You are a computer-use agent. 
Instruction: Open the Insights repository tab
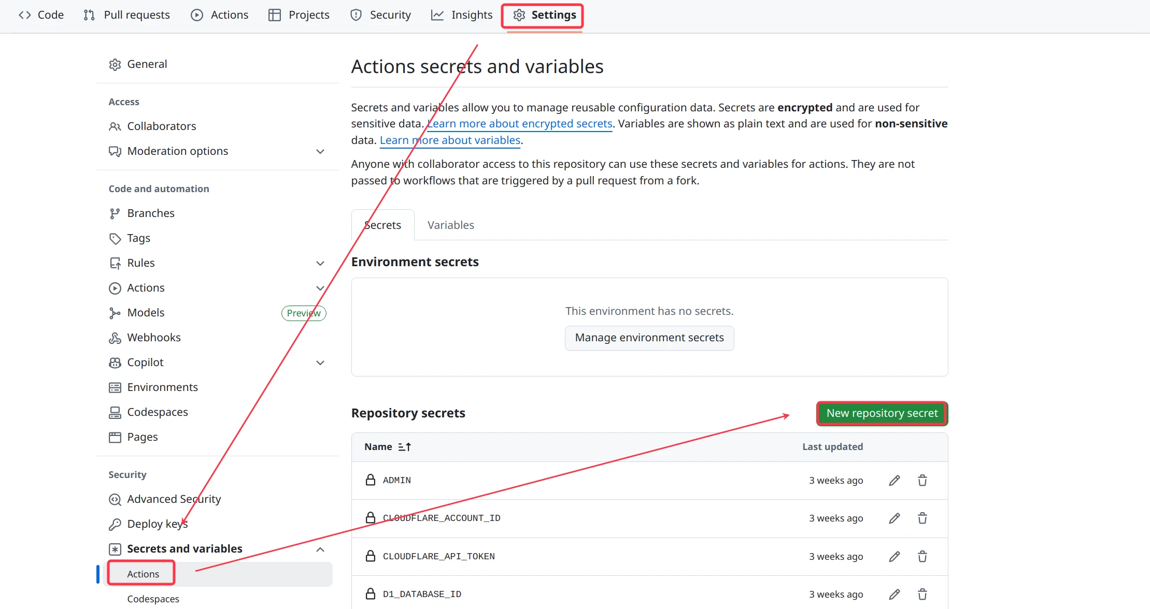tap(462, 15)
